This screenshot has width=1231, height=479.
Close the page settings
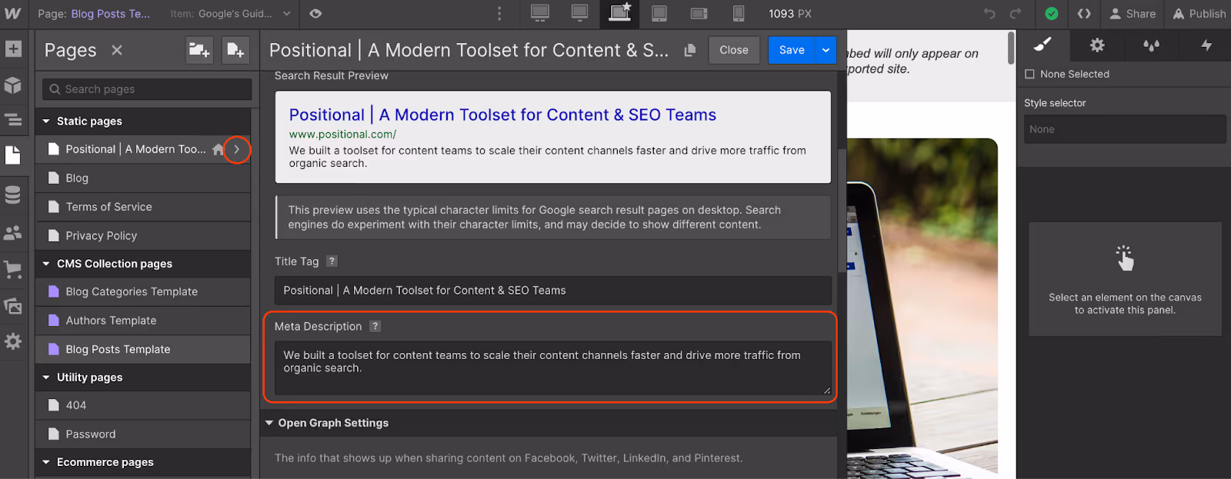(734, 50)
